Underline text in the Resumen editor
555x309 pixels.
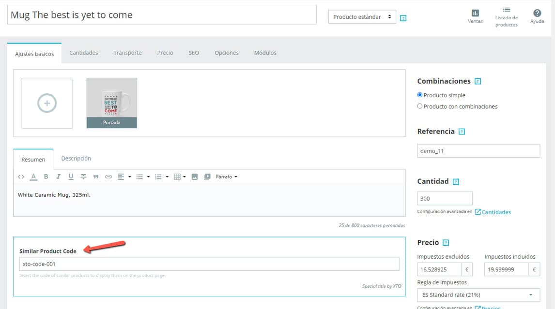pyautogui.click(x=71, y=177)
